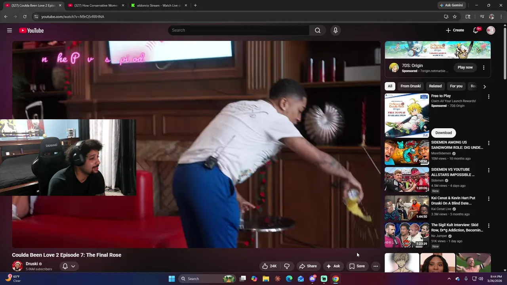Reload the current page
Viewport: 507px width, 285px height.
click(x=25, y=17)
